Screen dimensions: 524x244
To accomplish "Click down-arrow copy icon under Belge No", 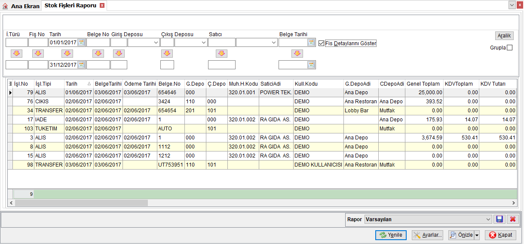I will click(98, 53).
